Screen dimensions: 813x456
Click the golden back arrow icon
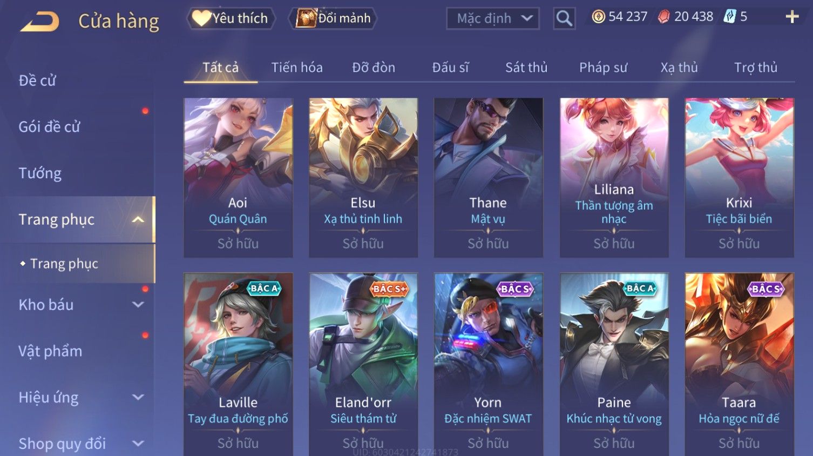click(40, 22)
